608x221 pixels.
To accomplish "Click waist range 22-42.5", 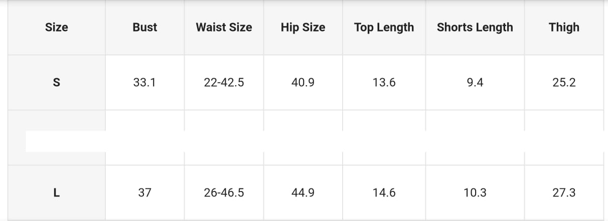I will click(224, 83).
